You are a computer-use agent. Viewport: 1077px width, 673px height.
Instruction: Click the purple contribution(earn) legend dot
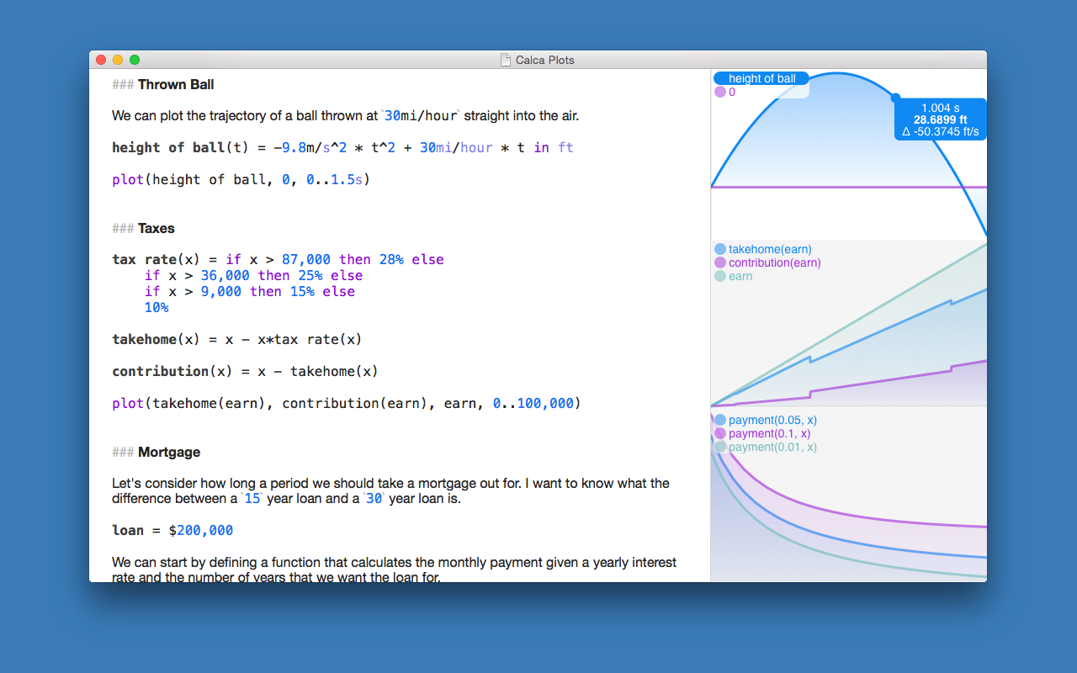[x=719, y=262]
